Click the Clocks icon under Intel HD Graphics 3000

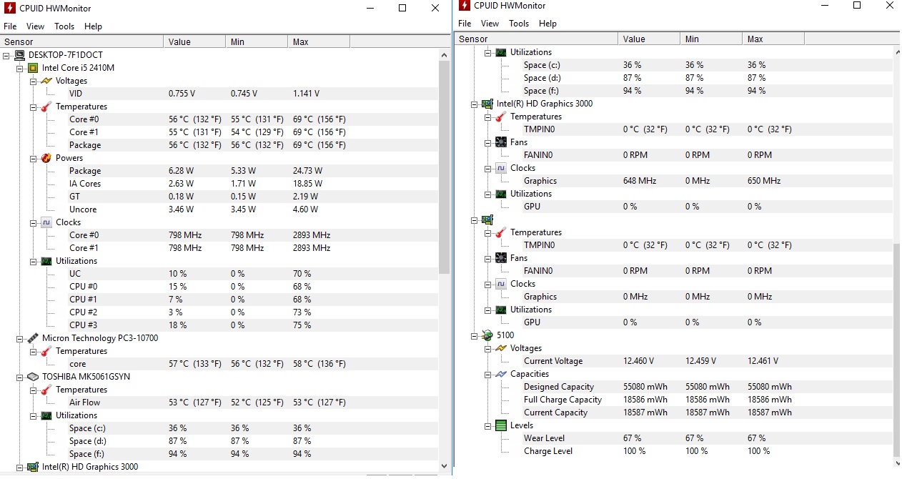(501, 168)
